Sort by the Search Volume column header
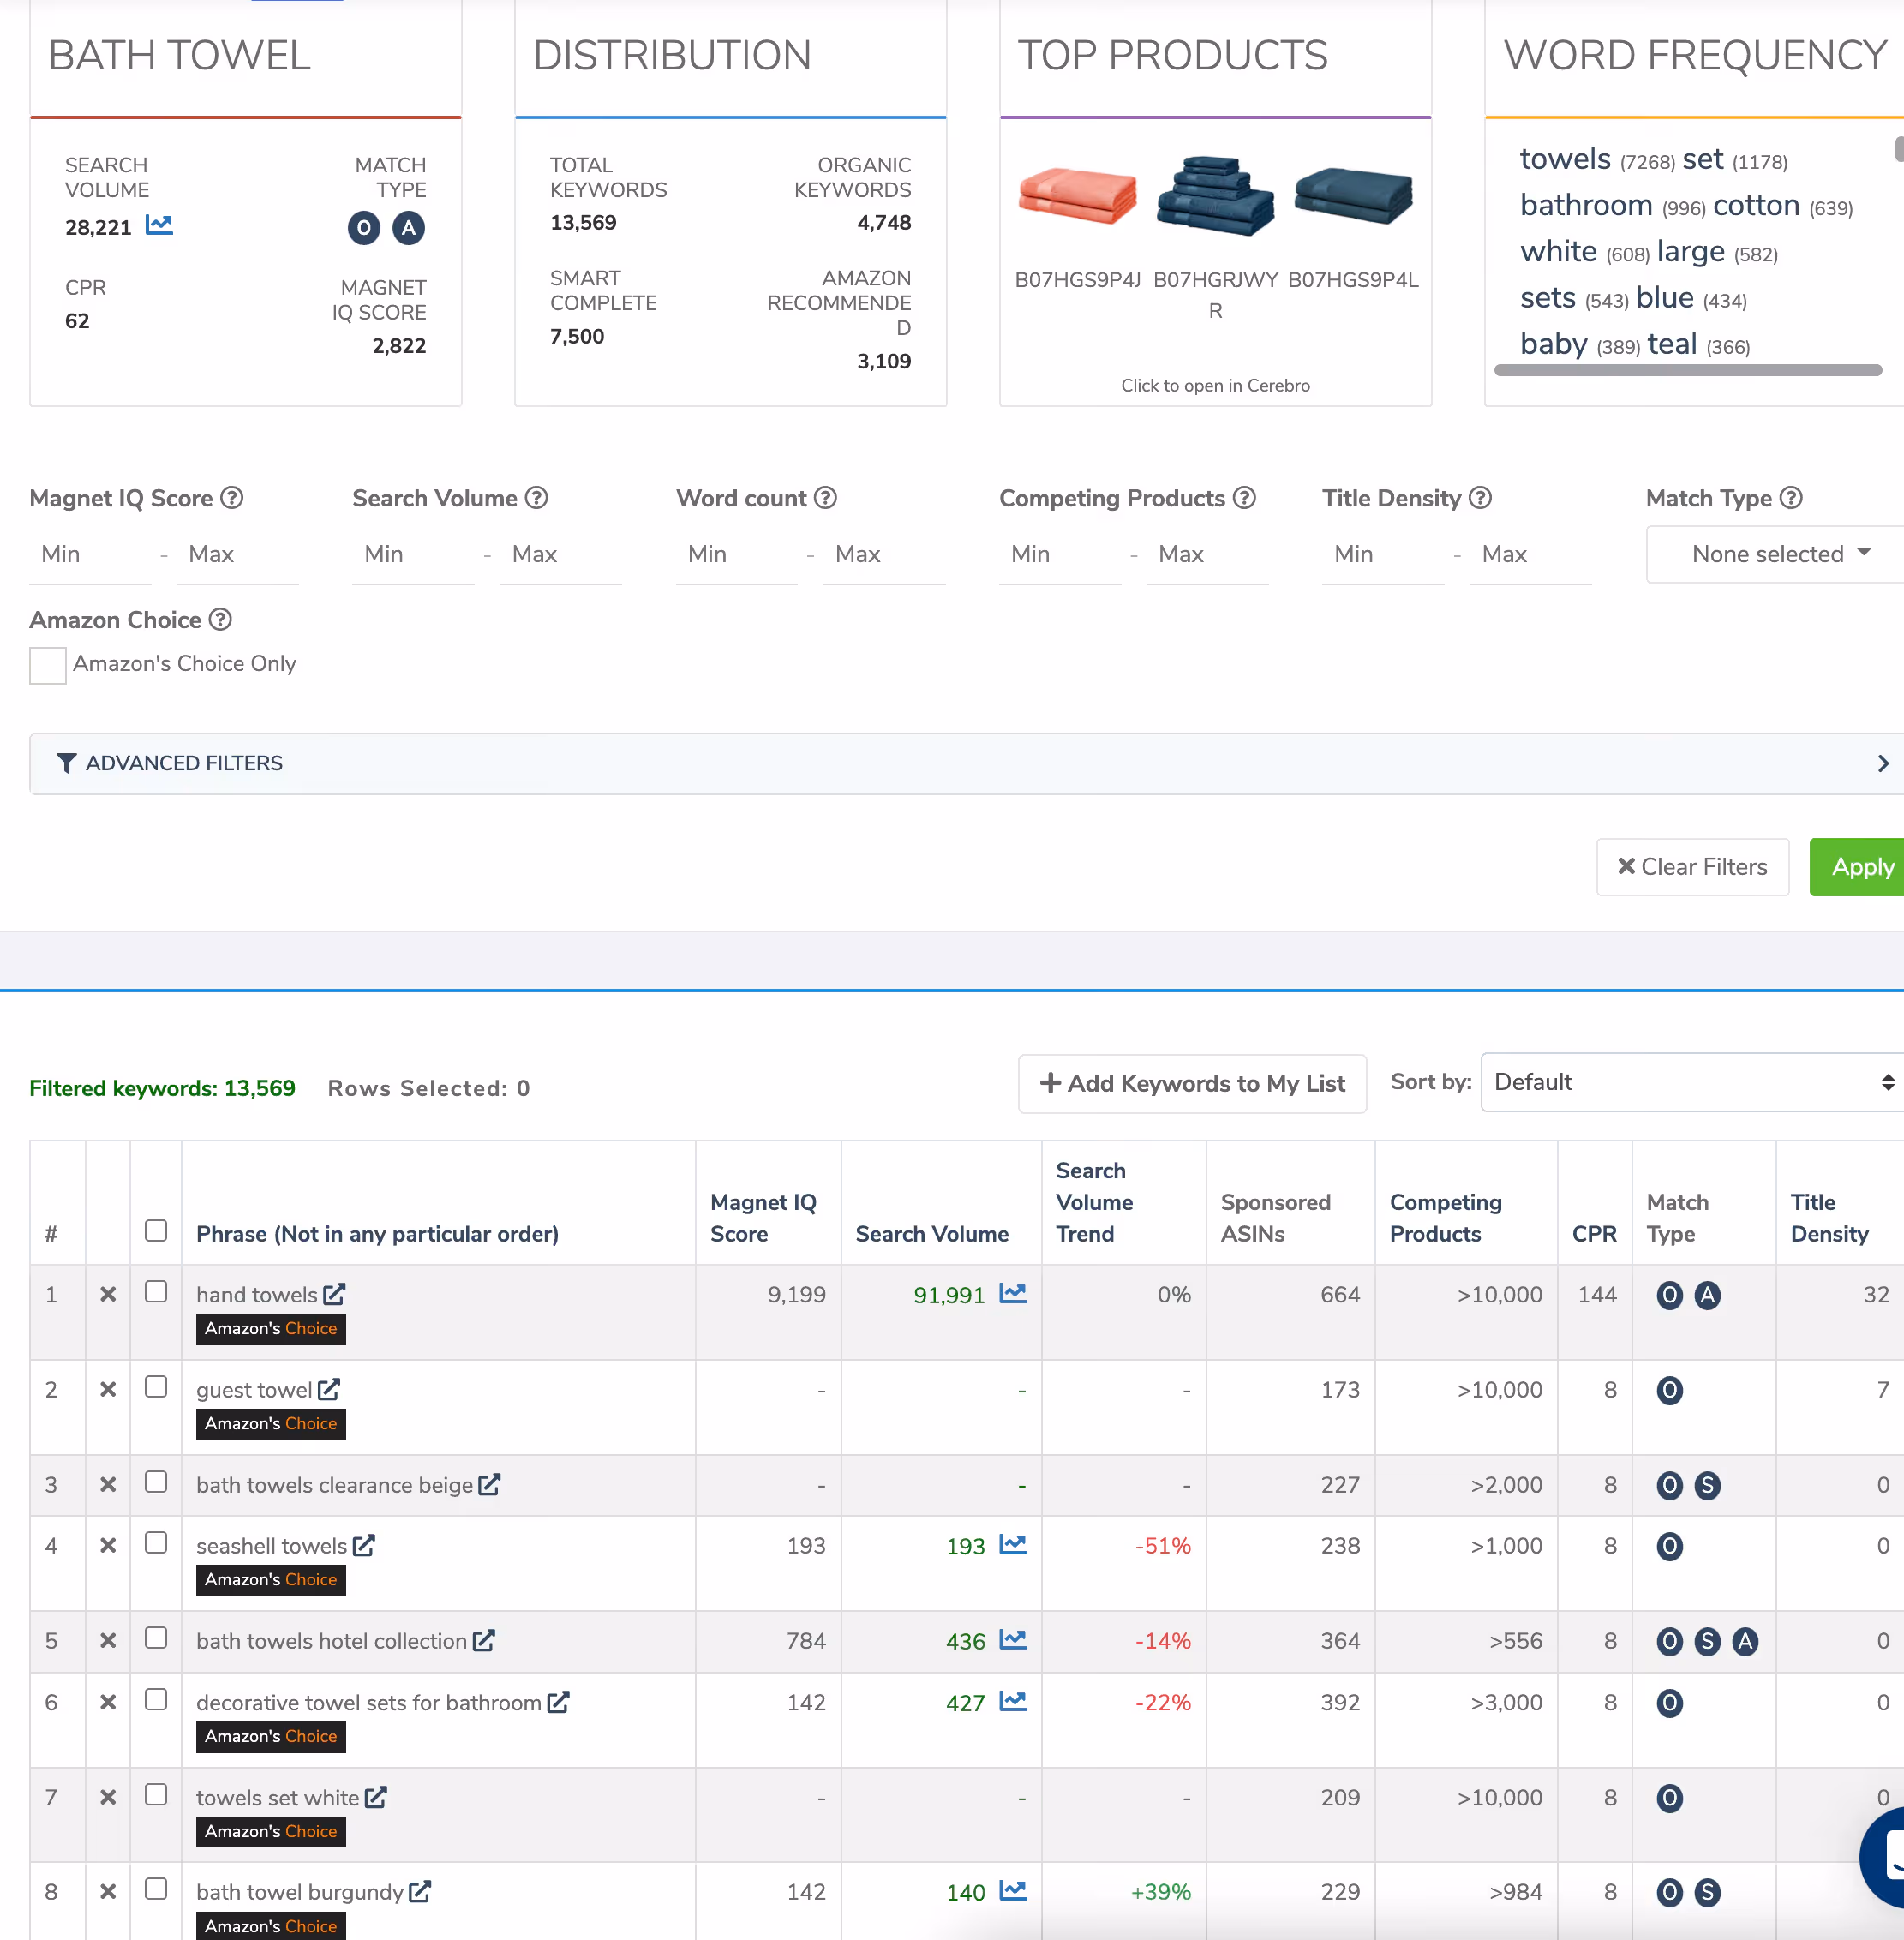The width and height of the screenshot is (1904, 1940). 931,1234
